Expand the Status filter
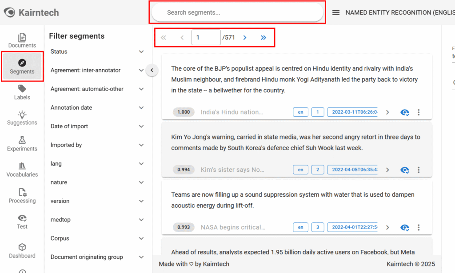The image size is (455, 273). (141, 51)
